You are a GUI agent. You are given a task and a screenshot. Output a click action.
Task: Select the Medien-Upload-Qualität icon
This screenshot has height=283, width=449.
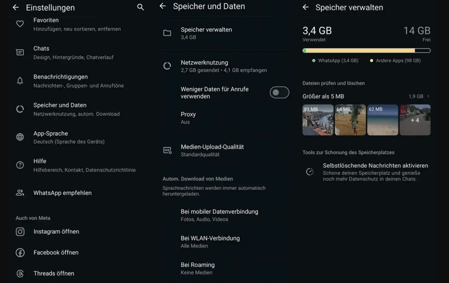(x=167, y=150)
